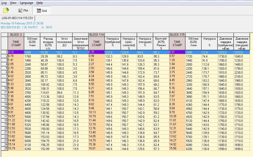Click current load cell 172.9

click(x=145, y=72)
